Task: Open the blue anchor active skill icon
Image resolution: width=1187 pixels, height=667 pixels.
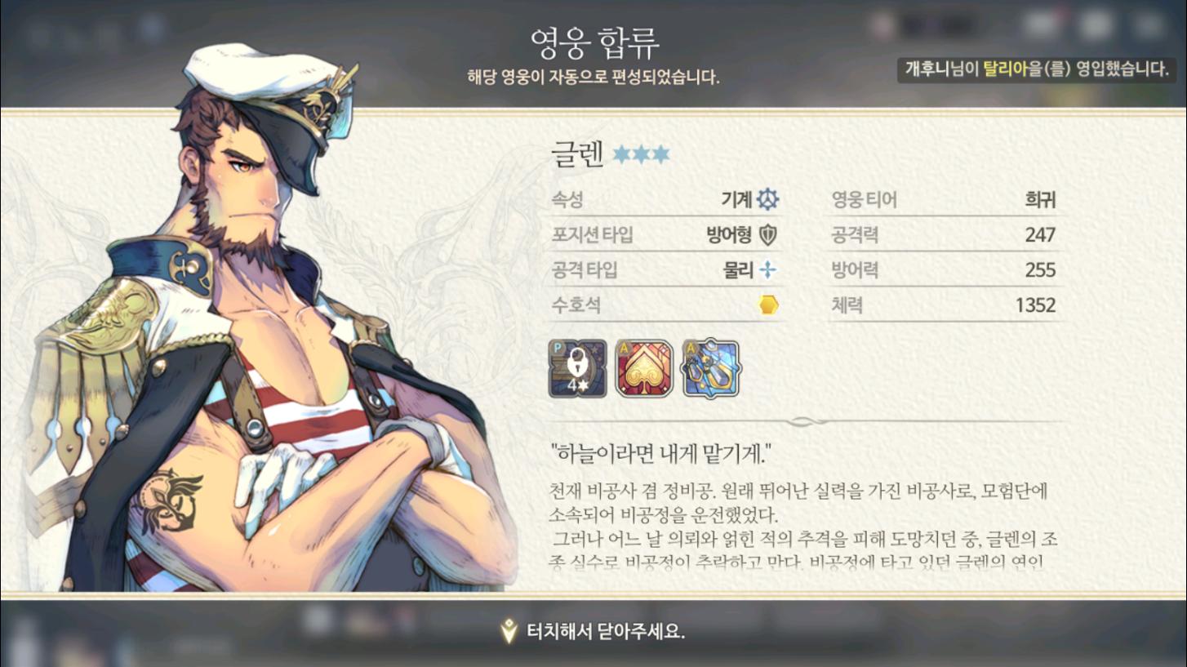Action: (710, 368)
